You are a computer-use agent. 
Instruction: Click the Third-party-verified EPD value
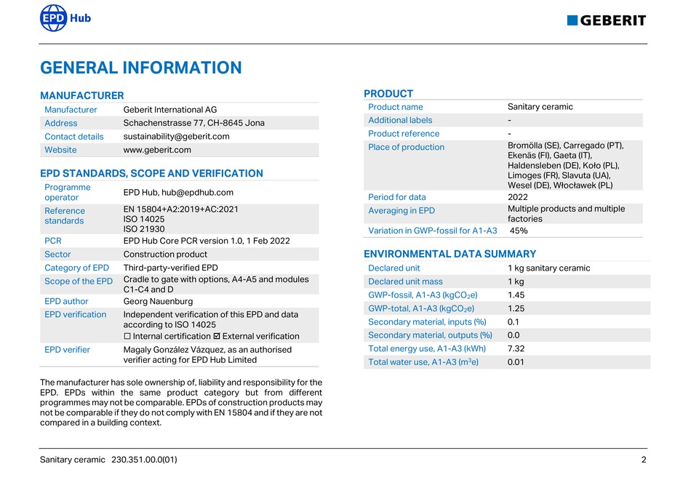click(170, 268)
